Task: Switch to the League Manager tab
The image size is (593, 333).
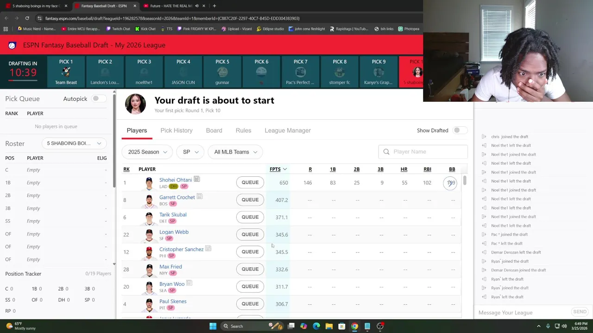Action: click(288, 130)
